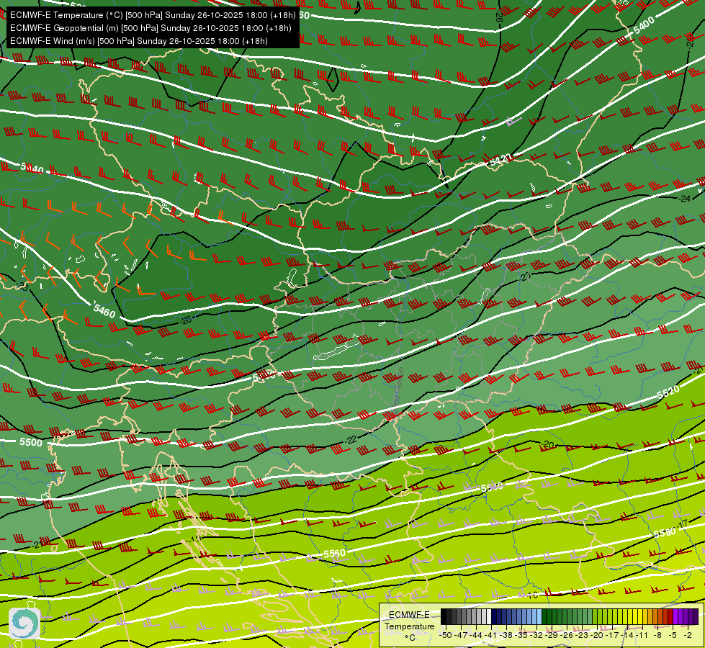Click the -32 value in the temperature legend
The height and width of the screenshot is (648, 705).
(536, 635)
